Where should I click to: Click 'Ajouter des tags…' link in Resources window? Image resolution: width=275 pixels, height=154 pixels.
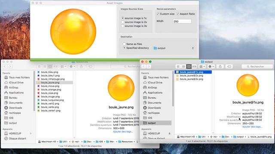pyautogui.click(x=123, y=131)
